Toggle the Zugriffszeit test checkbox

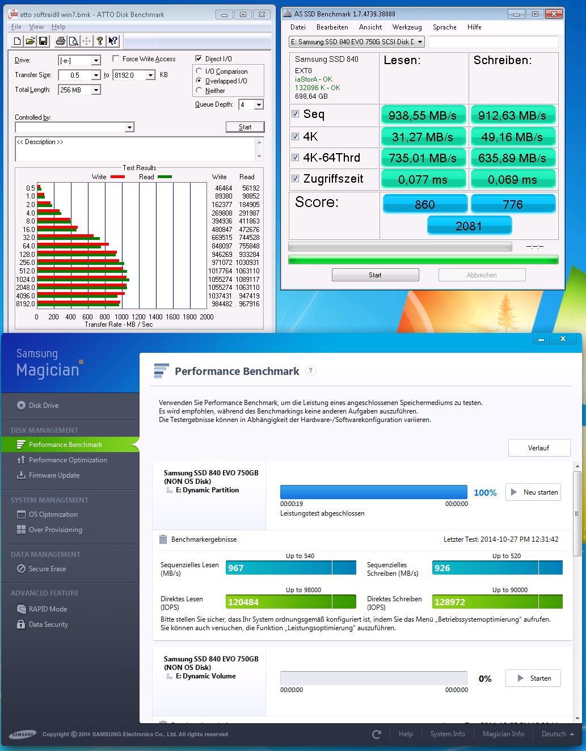click(295, 179)
